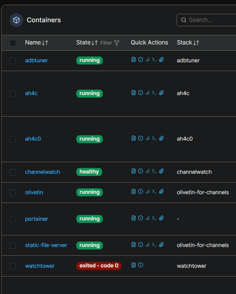
Task: Click the Containers cube icon
Action: (x=16, y=20)
